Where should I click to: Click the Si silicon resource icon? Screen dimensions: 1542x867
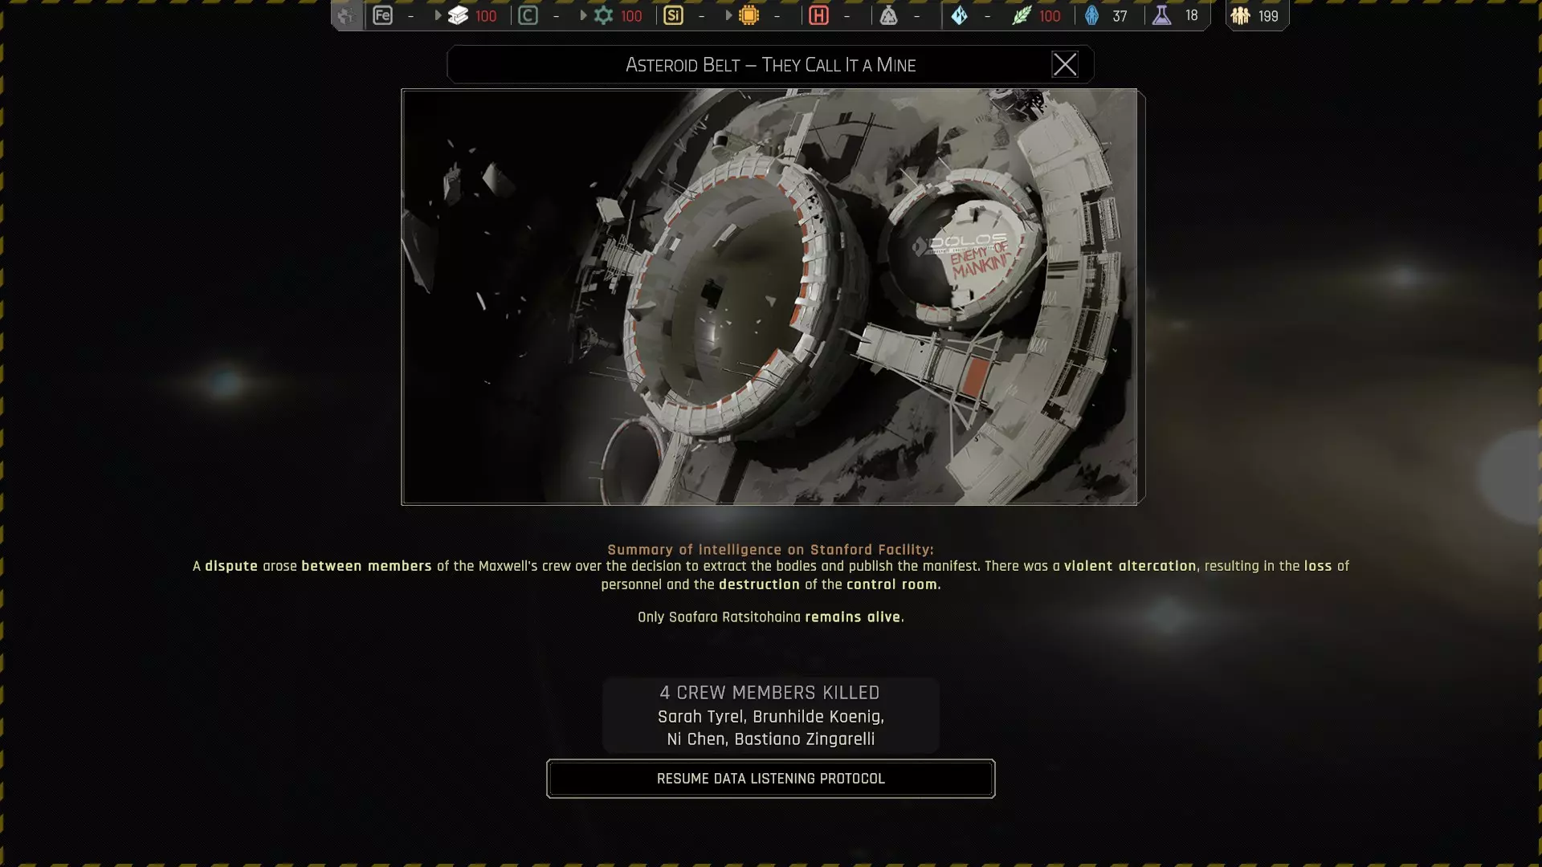(673, 15)
